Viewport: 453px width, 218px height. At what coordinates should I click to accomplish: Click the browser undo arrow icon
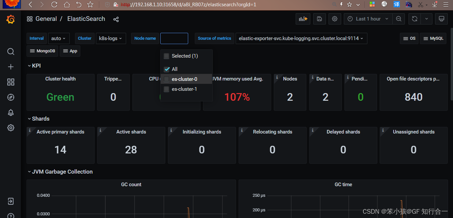[x=78, y=5]
